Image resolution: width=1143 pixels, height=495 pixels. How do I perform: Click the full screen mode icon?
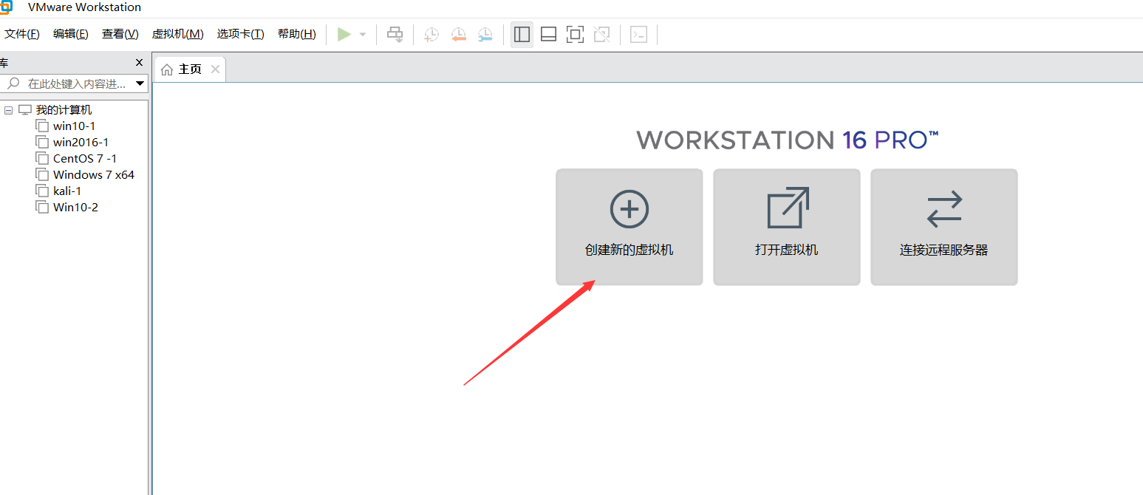point(575,34)
